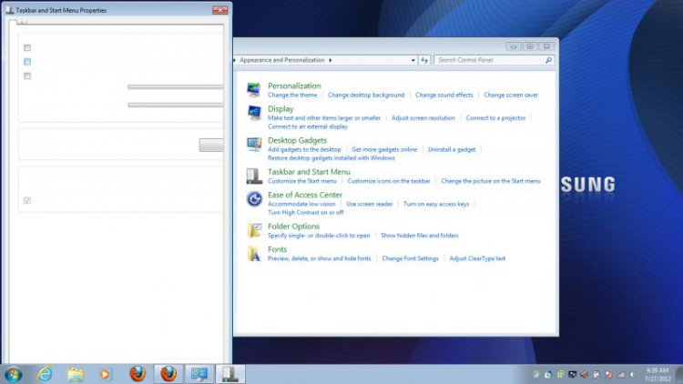Screen dimensions: 683x384
Task: Open upper blank combo box in Taskbar Properties
Action: tap(176, 87)
